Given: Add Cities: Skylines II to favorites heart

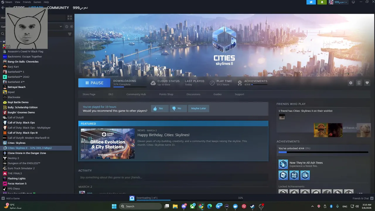Looking at the screenshot, I should pos(367,83).
